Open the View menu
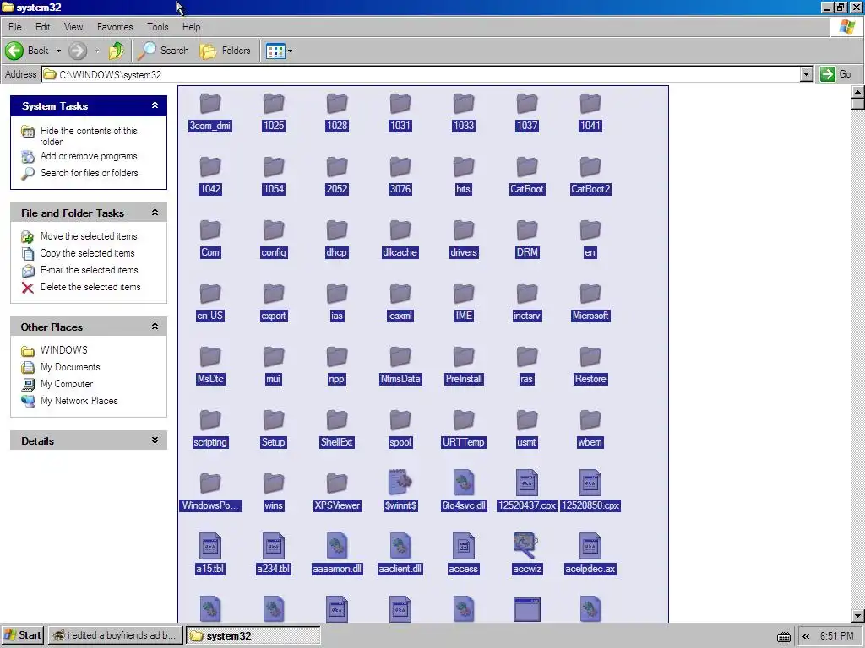The image size is (865, 648). click(x=73, y=27)
